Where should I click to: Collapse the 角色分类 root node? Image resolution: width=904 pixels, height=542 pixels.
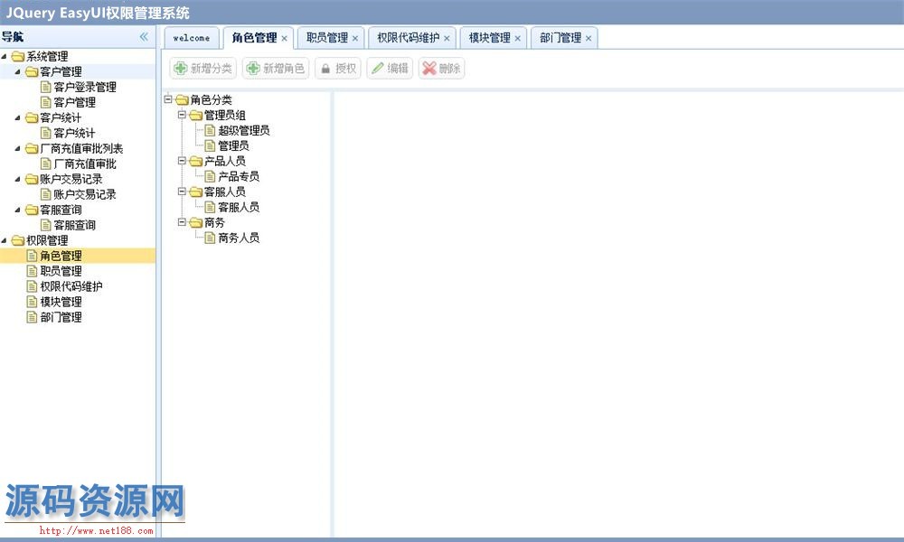[x=168, y=99]
